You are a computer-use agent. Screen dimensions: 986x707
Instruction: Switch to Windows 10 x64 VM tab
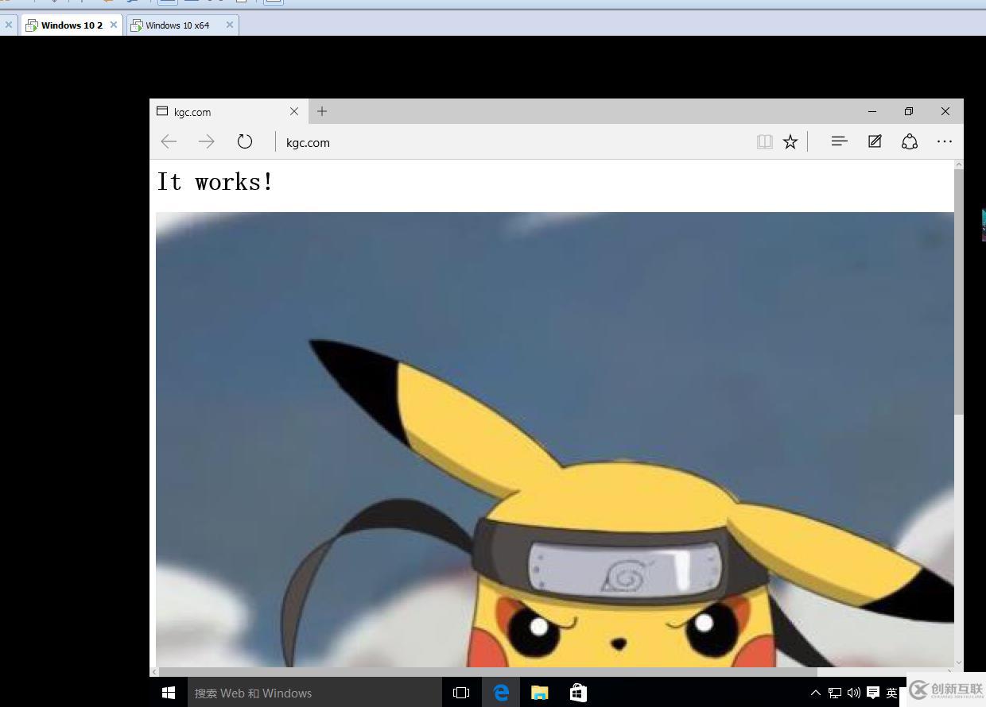coord(177,25)
